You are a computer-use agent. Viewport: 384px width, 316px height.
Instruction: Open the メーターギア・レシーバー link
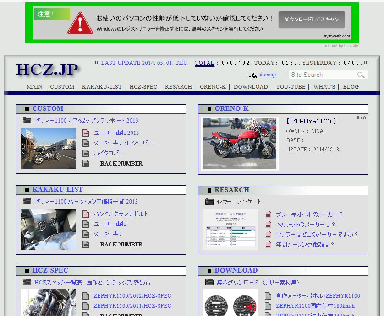tap(123, 143)
